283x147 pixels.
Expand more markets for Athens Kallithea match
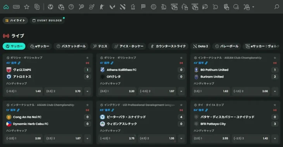(181, 91)
